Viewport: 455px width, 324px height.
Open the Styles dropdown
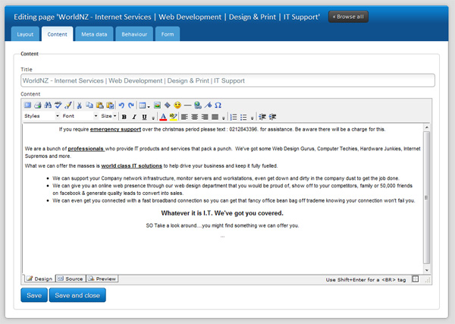coord(42,116)
